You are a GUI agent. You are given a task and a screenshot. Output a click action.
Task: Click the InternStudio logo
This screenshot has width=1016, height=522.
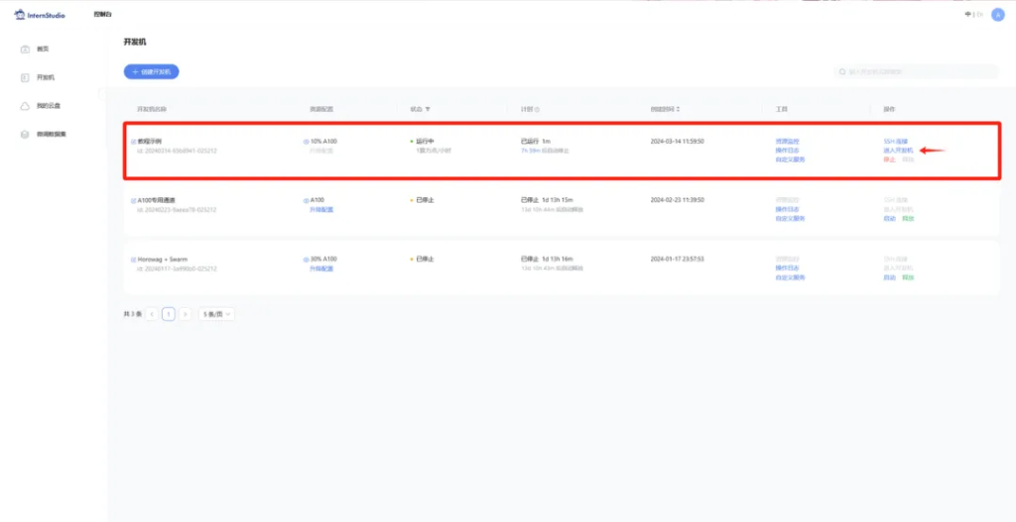40,14
